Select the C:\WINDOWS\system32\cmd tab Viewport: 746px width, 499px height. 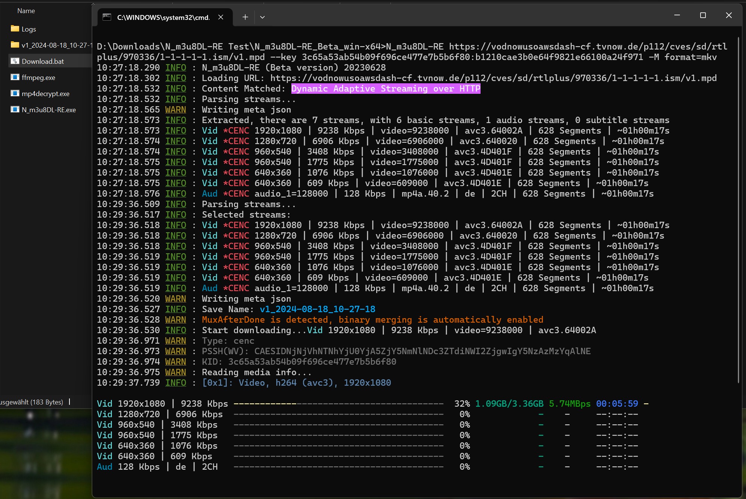(x=163, y=17)
